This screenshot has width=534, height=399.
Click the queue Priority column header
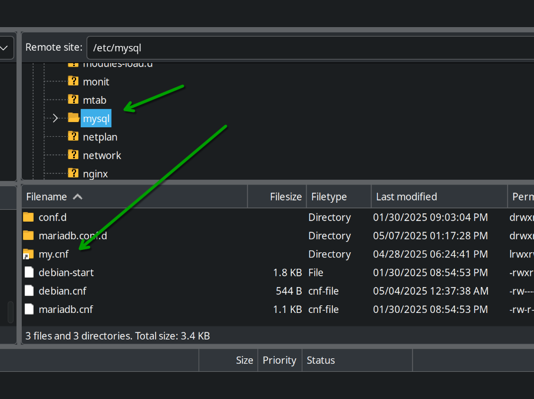279,360
